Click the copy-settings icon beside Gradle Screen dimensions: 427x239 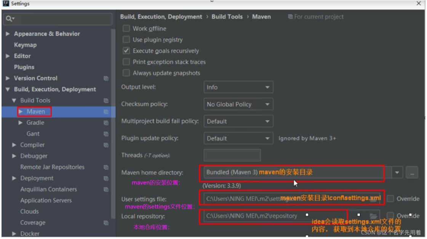(106, 123)
